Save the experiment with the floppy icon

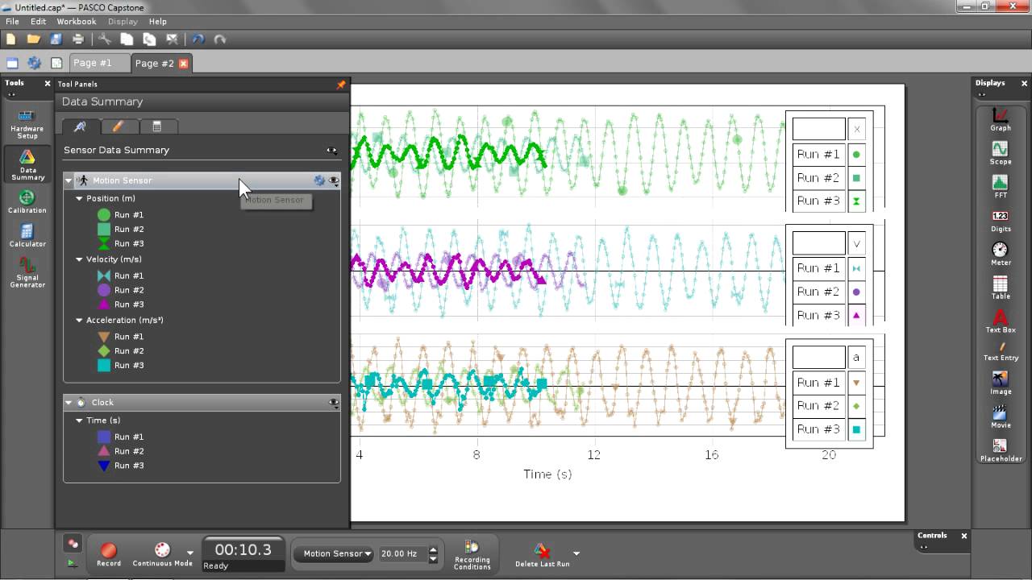tap(56, 39)
